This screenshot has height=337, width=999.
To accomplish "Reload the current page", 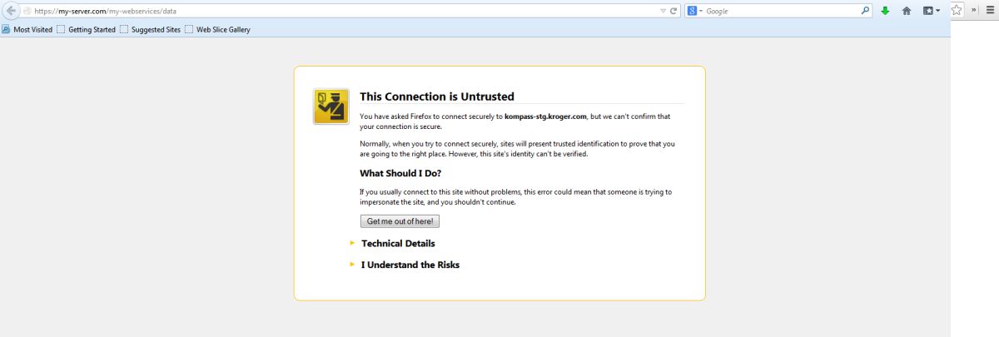I will [674, 12].
